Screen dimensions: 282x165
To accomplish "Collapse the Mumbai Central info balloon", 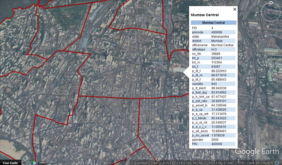I will click(x=234, y=9).
